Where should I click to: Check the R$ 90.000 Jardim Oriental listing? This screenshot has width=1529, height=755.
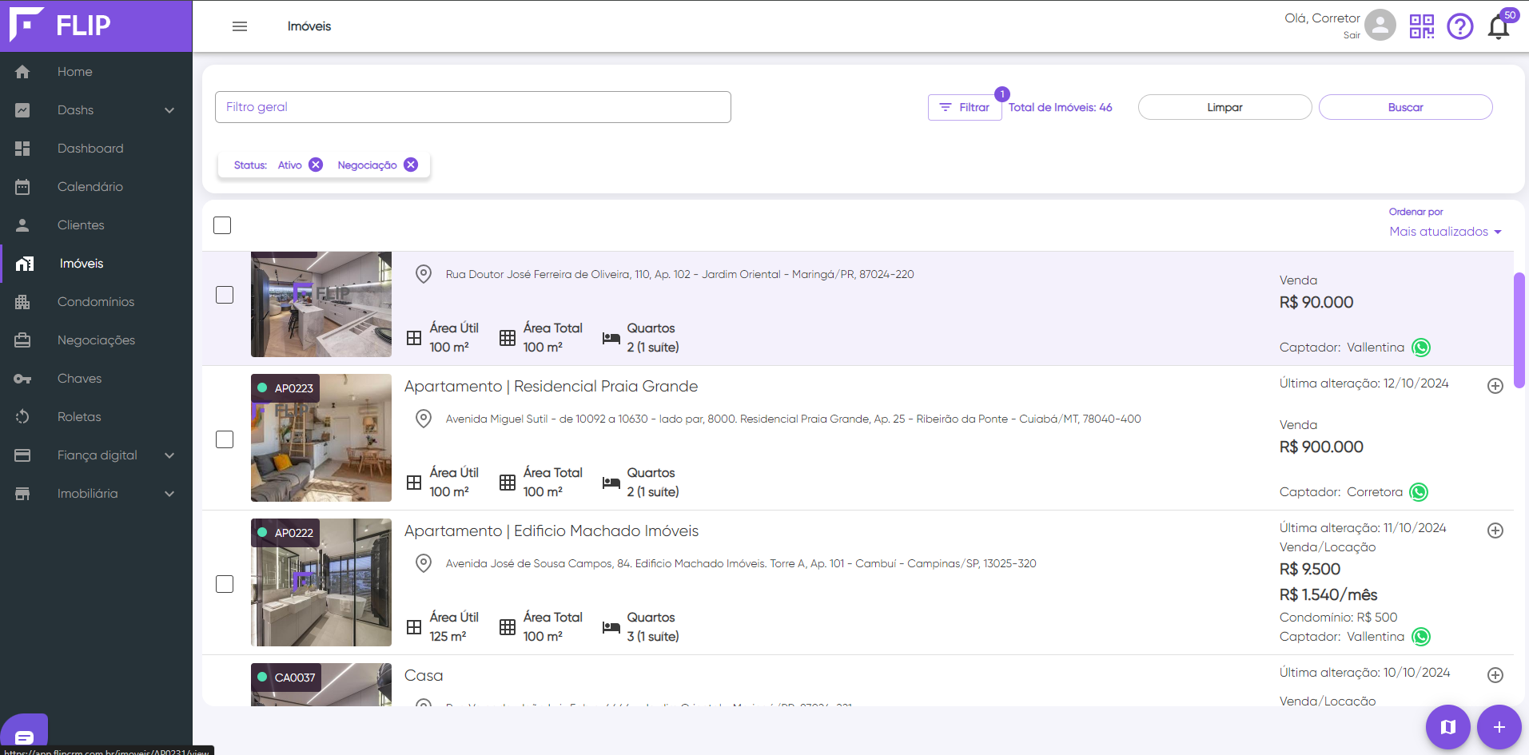point(225,295)
